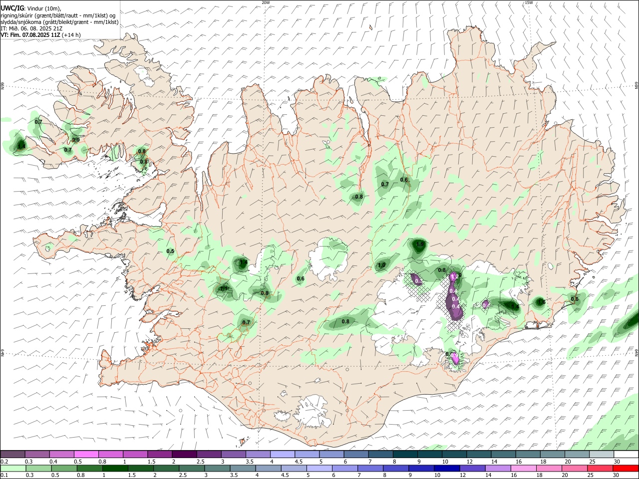This screenshot has width=639, height=479.
Task: Click the 1.1 precipitation value on the map
Action: [x=224, y=288]
